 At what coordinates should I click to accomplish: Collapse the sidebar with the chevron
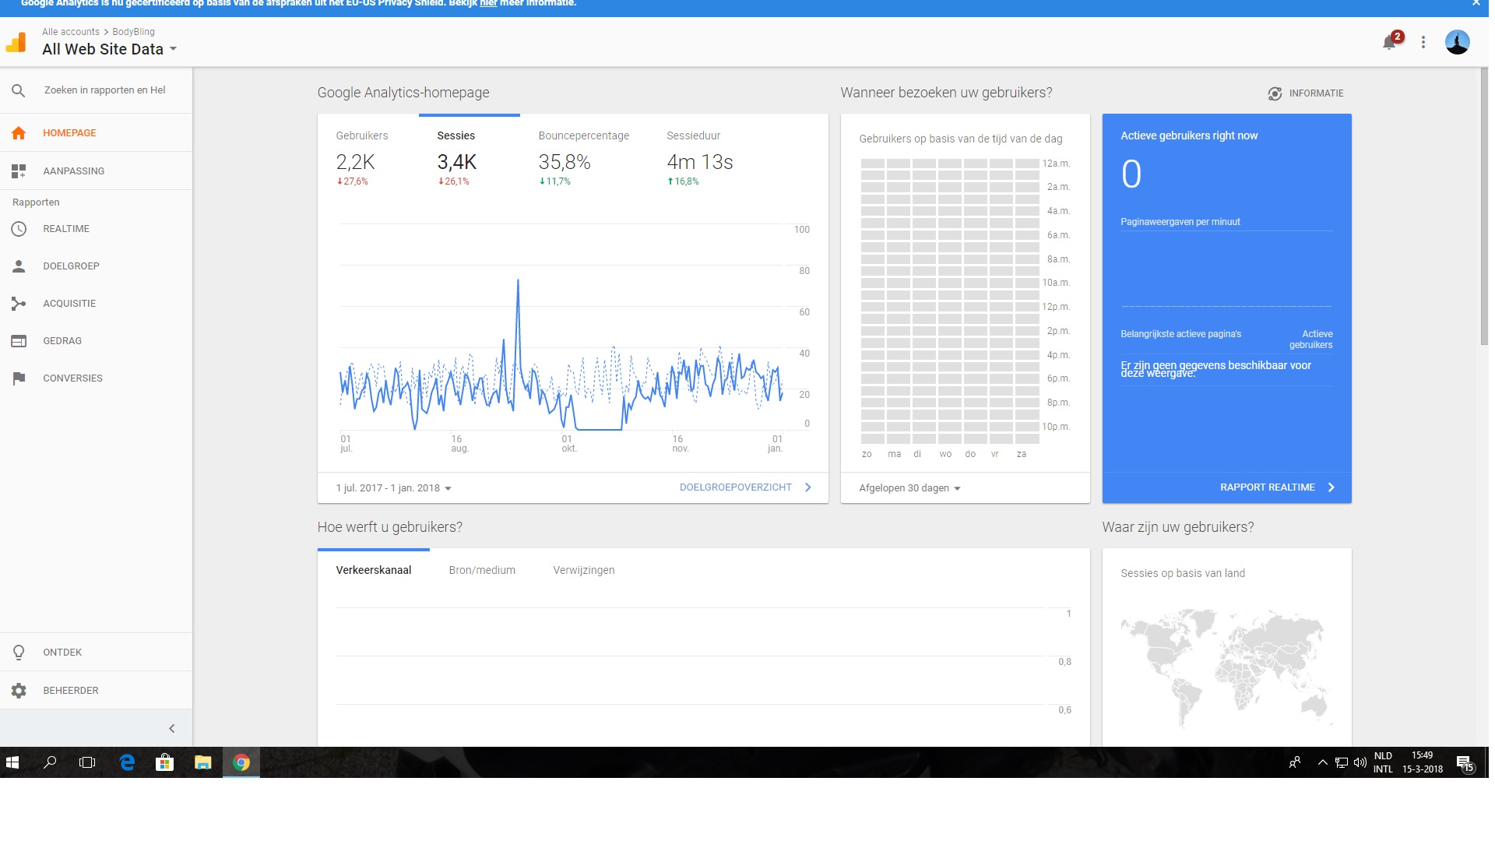point(171,729)
